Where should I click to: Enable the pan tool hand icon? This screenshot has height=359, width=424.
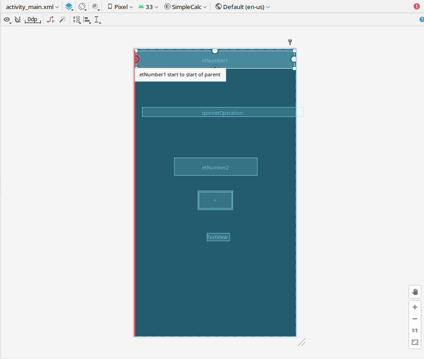pos(414,291)
